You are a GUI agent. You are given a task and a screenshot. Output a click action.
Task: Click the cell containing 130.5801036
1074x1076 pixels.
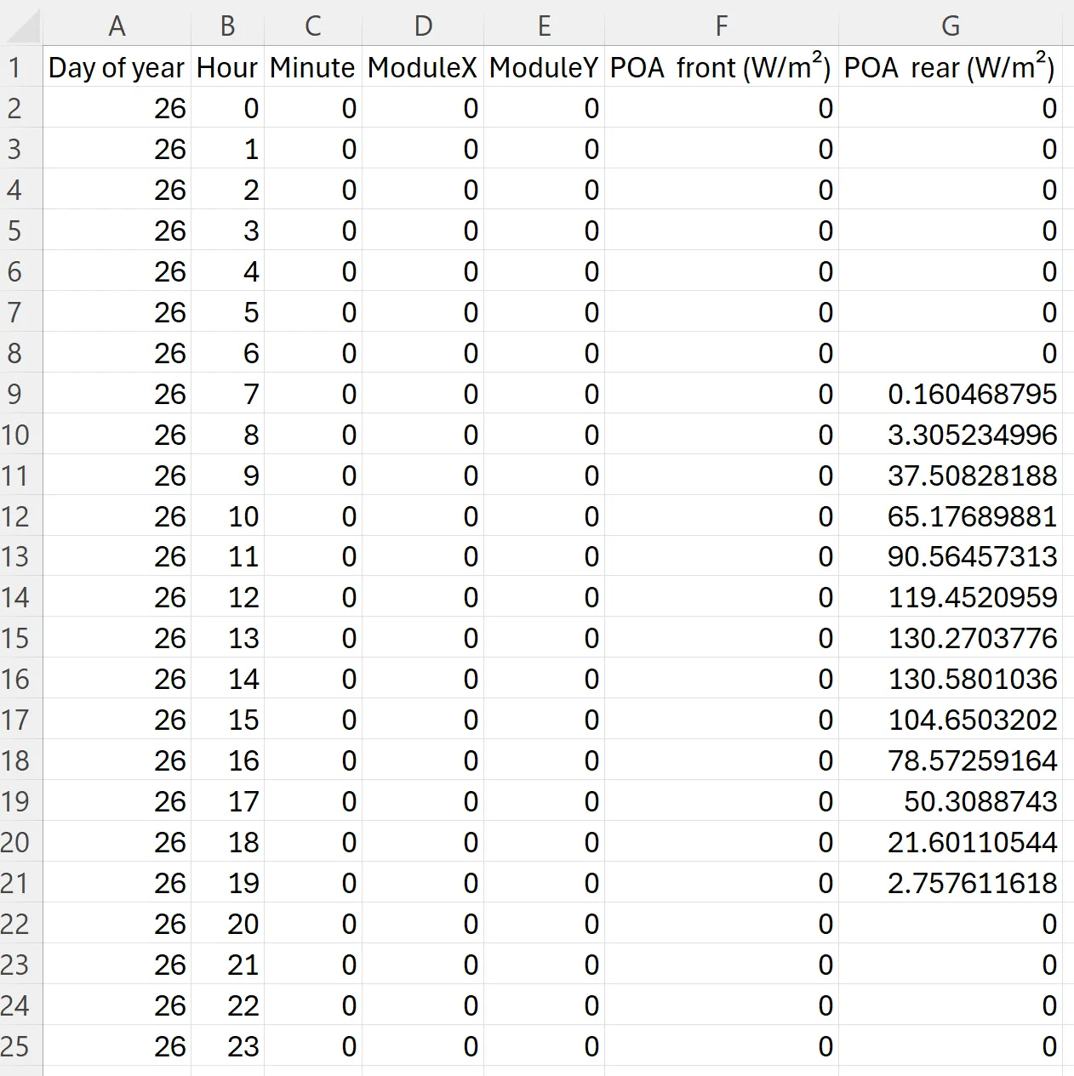(972, 679)
